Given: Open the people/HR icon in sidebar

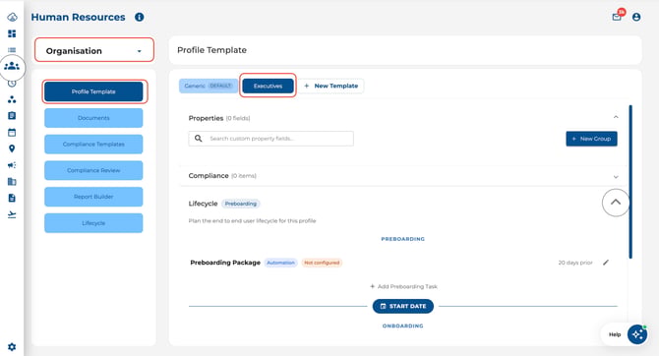Looking at the screenshot, I should (12, 67).
